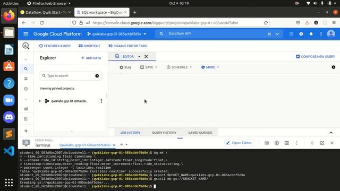This screenshot has width=340, height=191.
Task: Open BI Engine icon in BigQuery sidebar
Action: pos(26,119)
